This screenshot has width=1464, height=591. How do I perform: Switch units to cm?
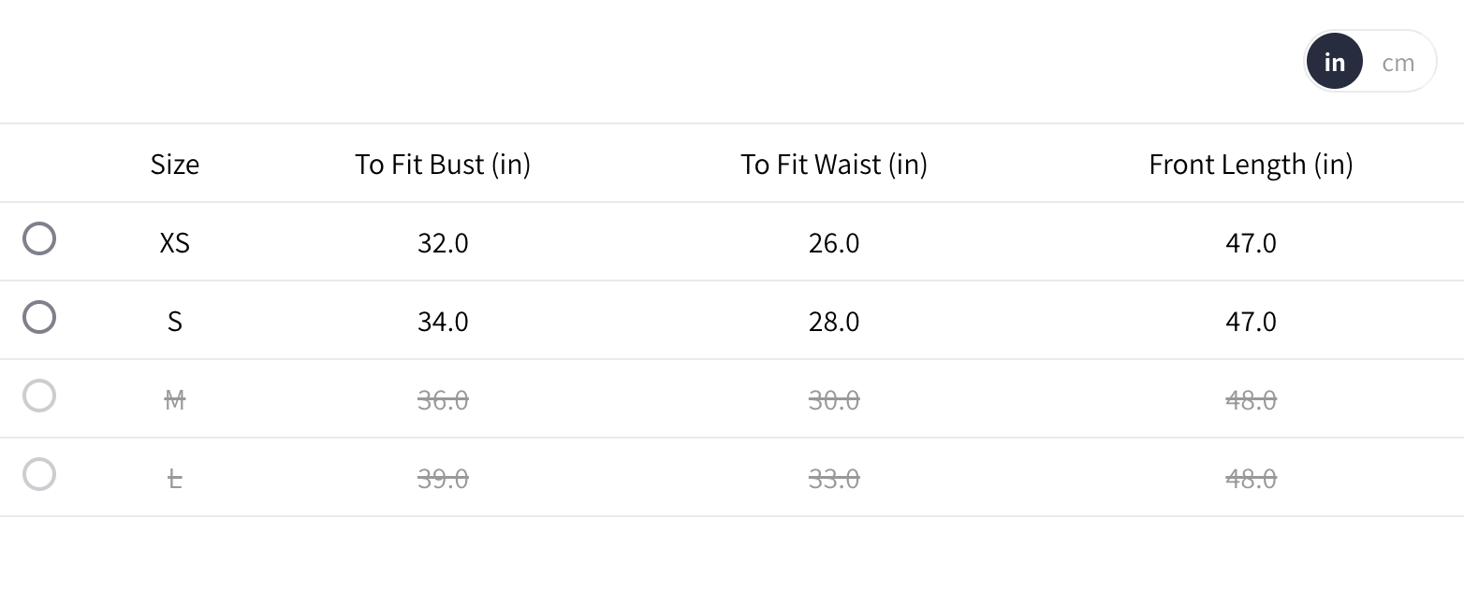coord(1398,63)
